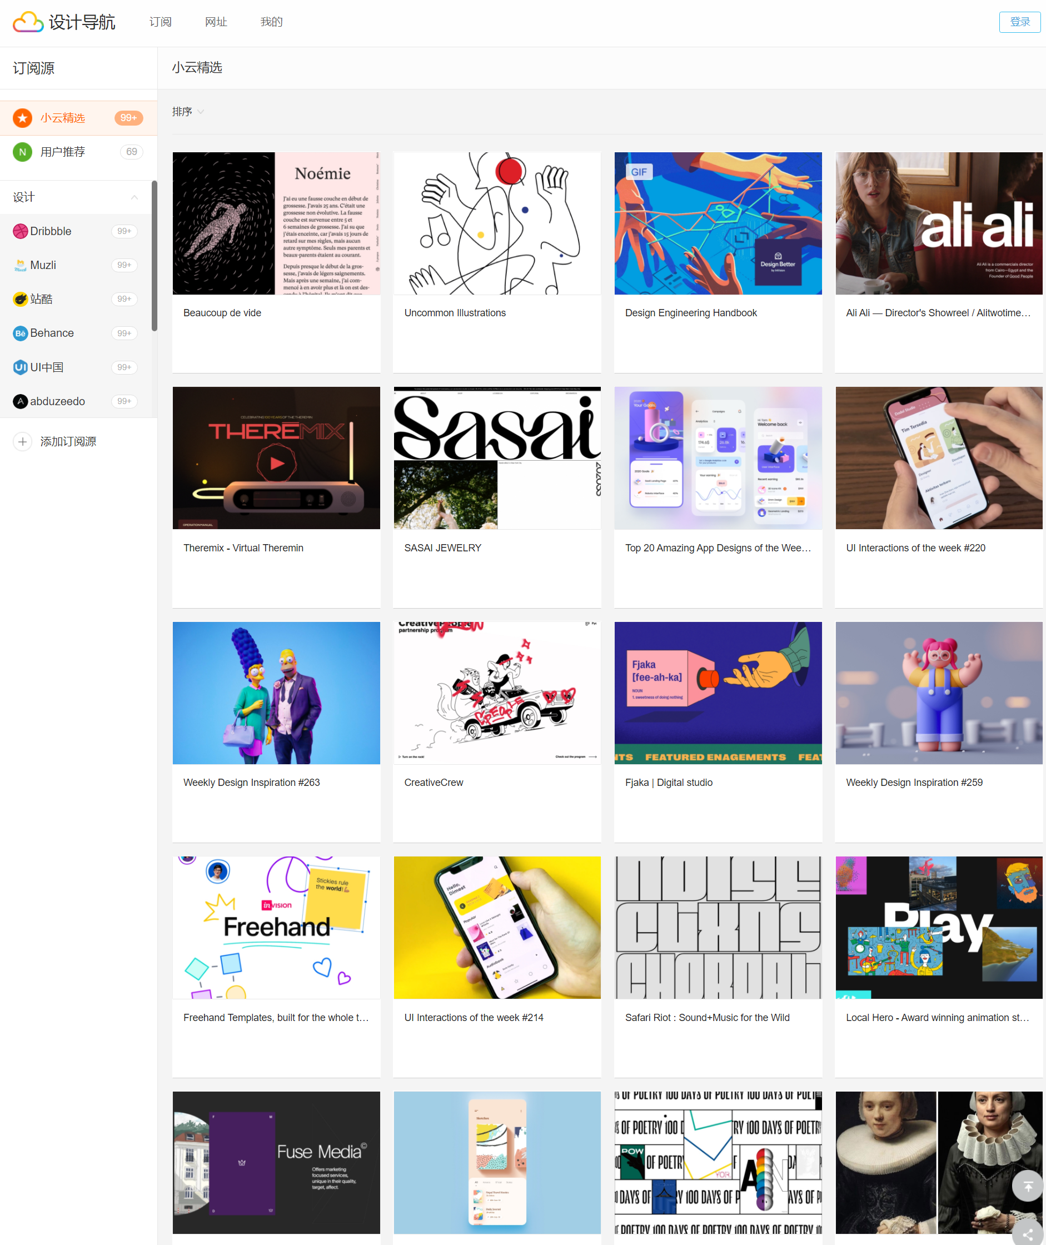Click the 100 Days of Poetry thumbnail
Image resolution: width=1046 pixels, height=1245 pixels.
pyautogui.click(x=718, y=1163)
